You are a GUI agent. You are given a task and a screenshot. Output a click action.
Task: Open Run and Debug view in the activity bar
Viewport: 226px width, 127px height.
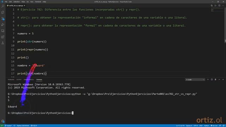(x=3, y=25)
